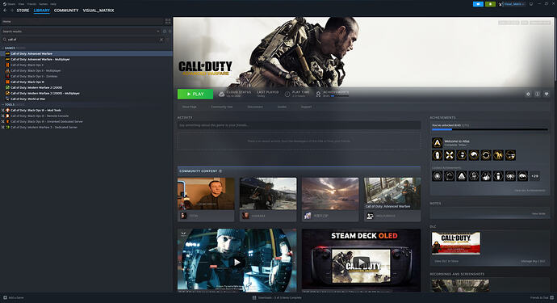Play the Steam Deck OLED video

click(361, 262)
